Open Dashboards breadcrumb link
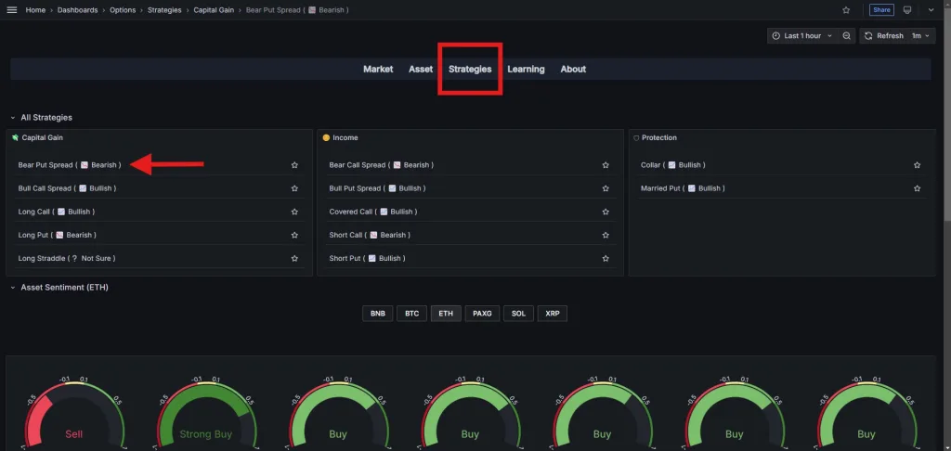The width and height of the screenshot is (951, 451). 78,10
